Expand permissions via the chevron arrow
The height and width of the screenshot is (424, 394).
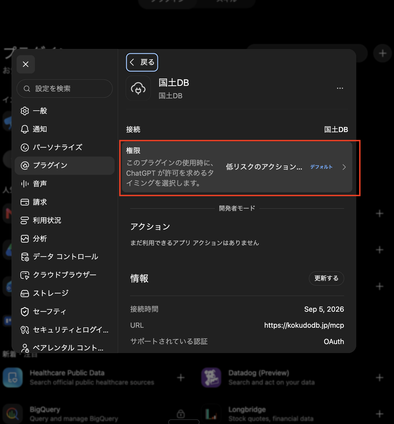pyautogui.click(x=344, y=167)
